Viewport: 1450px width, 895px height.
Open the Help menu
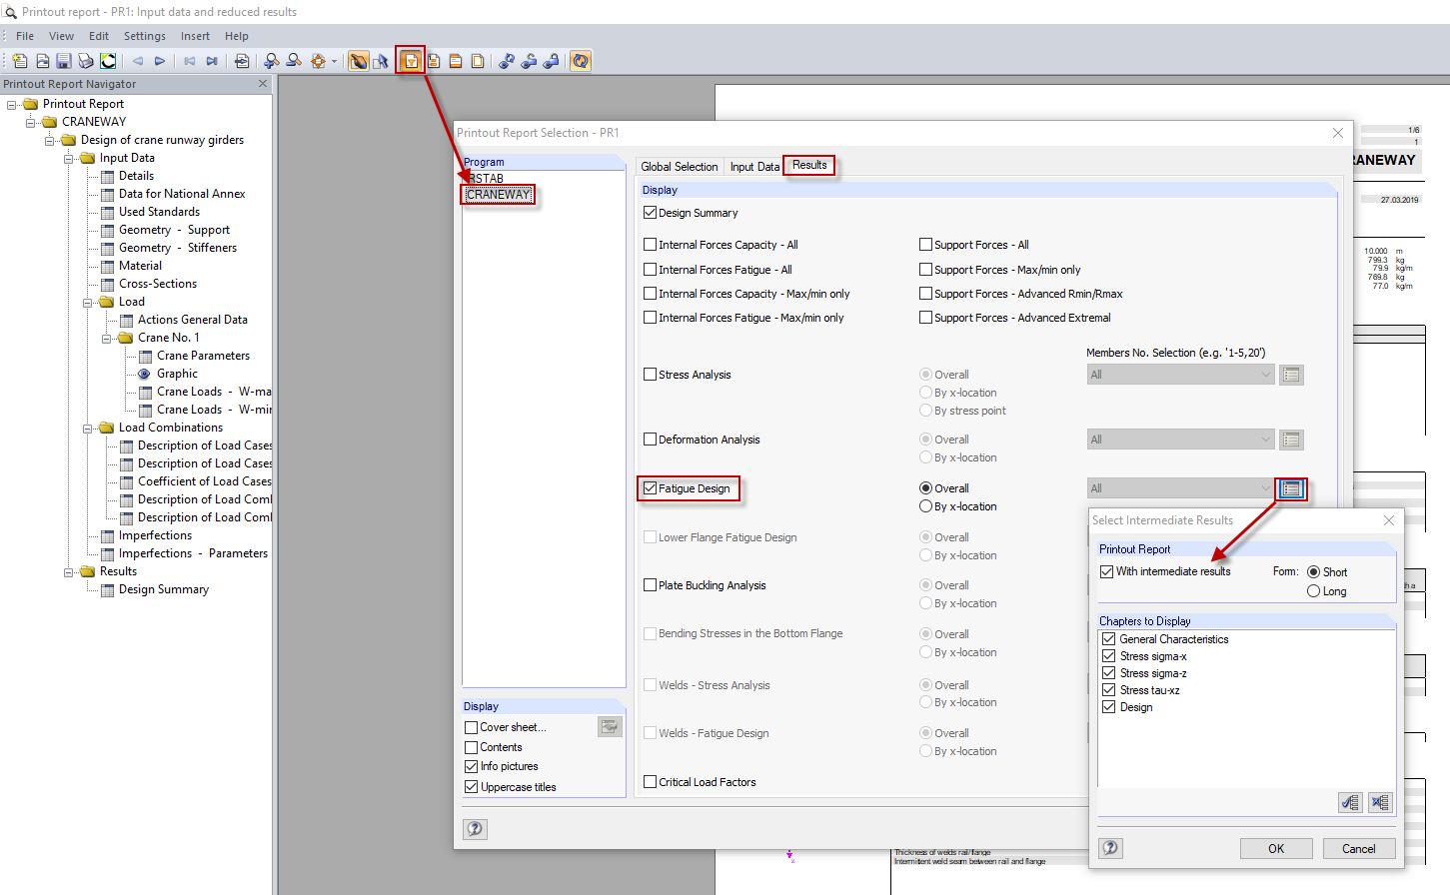(237, 36)
